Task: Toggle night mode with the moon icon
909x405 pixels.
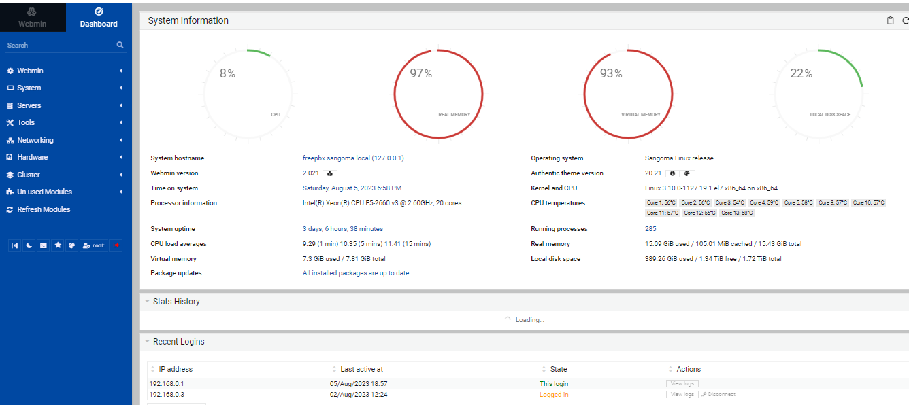Action: coord(29,245)
